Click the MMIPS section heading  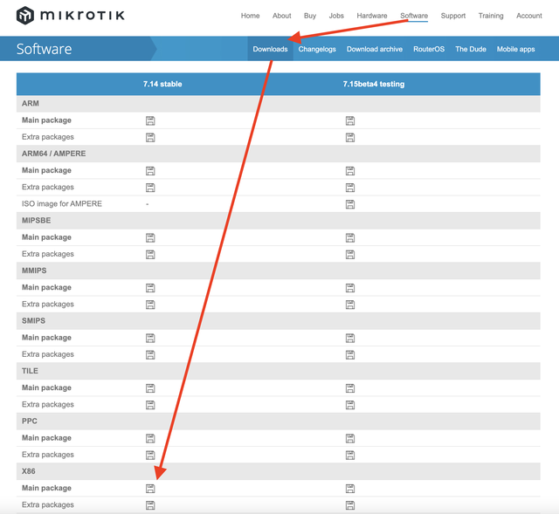point(34,271)
